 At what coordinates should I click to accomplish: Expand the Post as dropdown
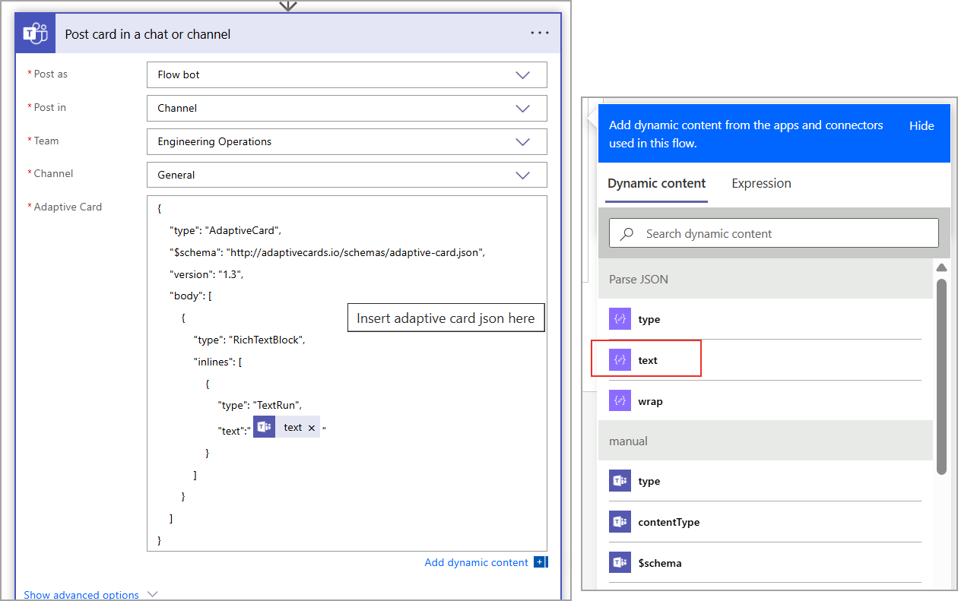tap(522, 74)
